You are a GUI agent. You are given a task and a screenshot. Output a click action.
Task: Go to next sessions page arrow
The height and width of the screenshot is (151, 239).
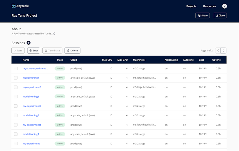click(223, 51)
